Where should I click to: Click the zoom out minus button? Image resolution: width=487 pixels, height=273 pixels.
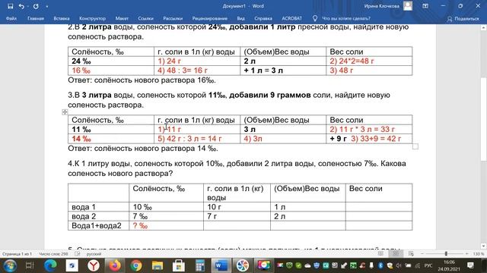422,254
